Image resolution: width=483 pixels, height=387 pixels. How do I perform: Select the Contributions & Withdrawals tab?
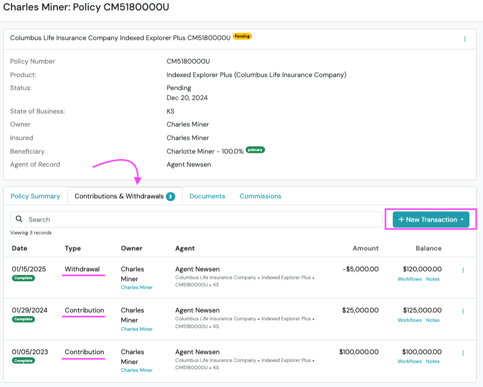(125, 196)
